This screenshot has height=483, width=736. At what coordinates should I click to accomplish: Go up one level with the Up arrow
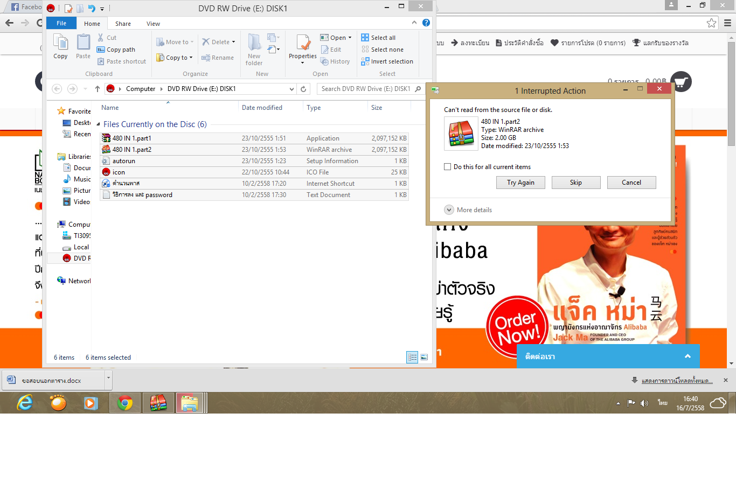pyautogui.click(x=98, y=89)
